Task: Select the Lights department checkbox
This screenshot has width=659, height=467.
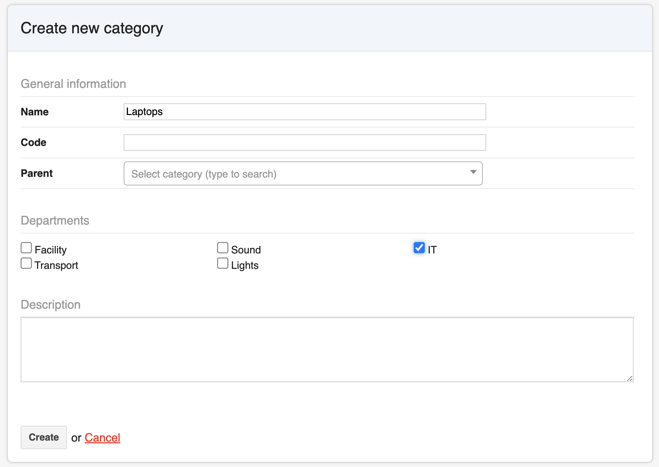Action: point(223,263)
